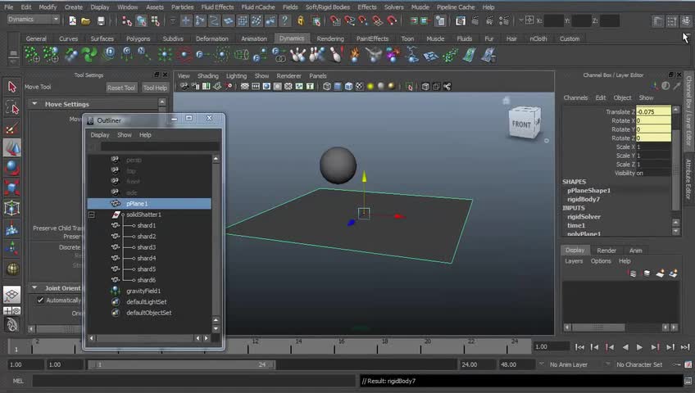Screen dimensions: 695x393
Task: Open the ViewCube FRONT face
Action: point(521,124)
